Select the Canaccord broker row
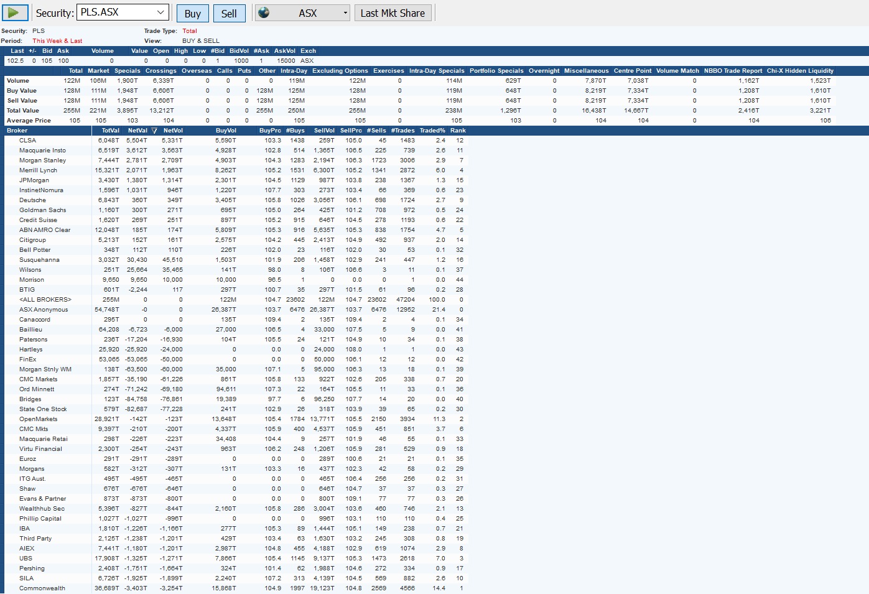 [235, 320]
